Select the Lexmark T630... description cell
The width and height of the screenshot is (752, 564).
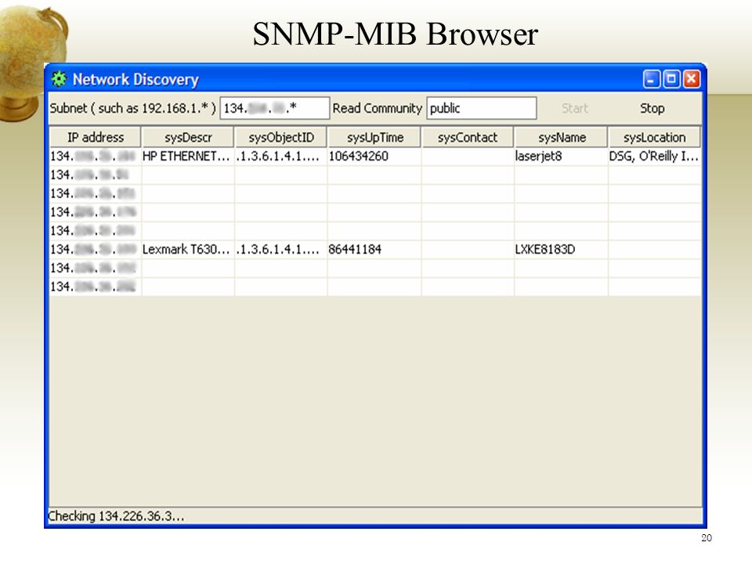187,249
